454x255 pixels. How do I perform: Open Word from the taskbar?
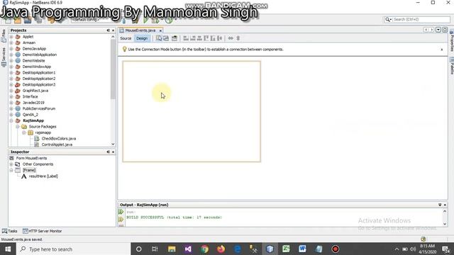tap(302, 249)
